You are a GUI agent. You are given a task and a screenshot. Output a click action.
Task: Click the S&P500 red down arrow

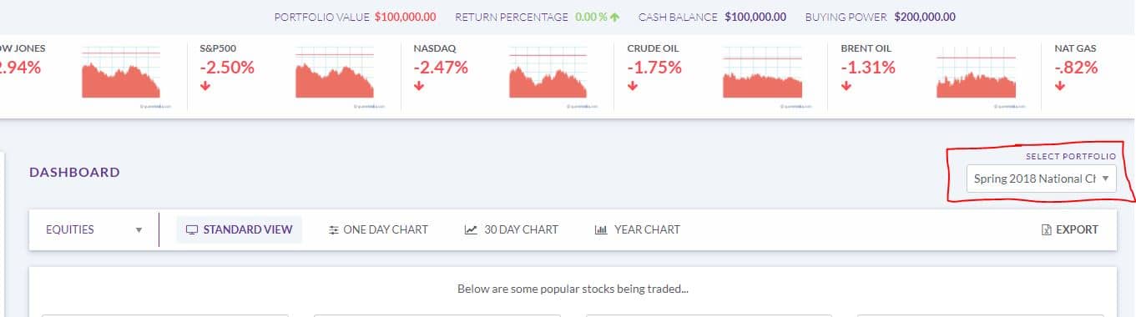tap(205, 85)
